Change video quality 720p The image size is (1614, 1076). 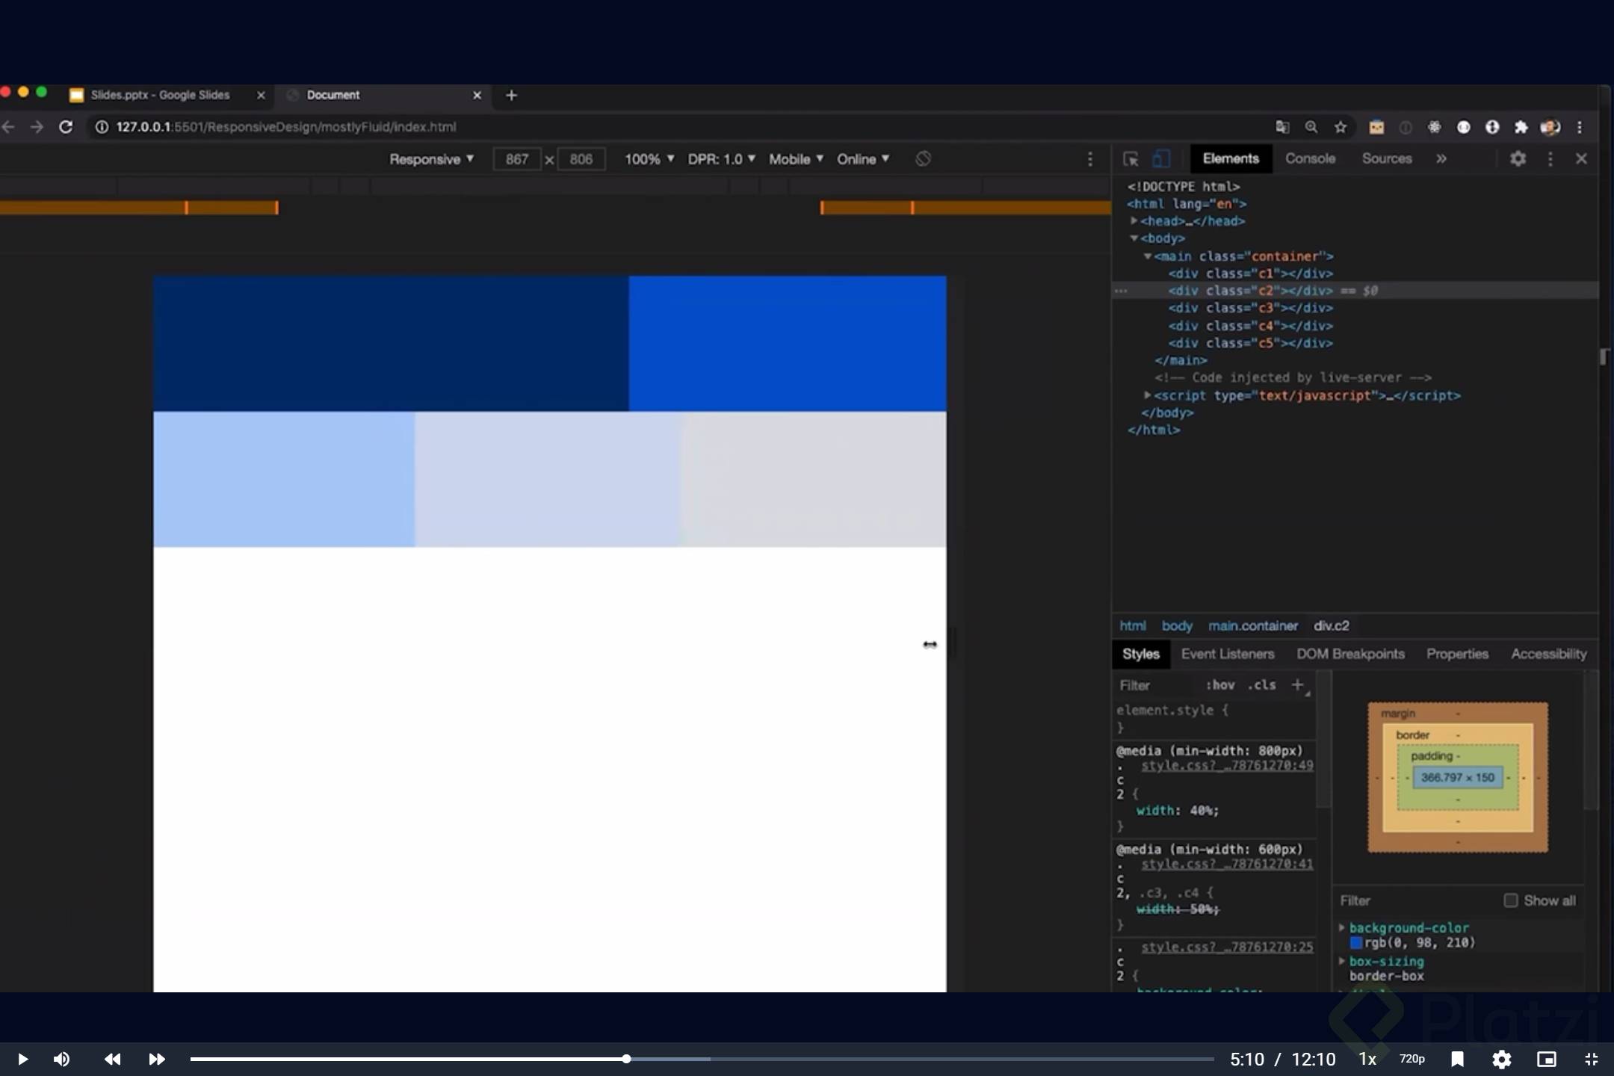[x=1412, y=1059]
